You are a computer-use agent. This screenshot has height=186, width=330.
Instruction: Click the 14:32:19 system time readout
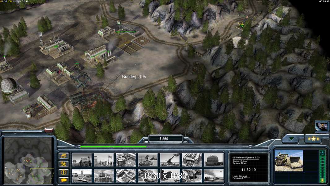pos(249,170)
